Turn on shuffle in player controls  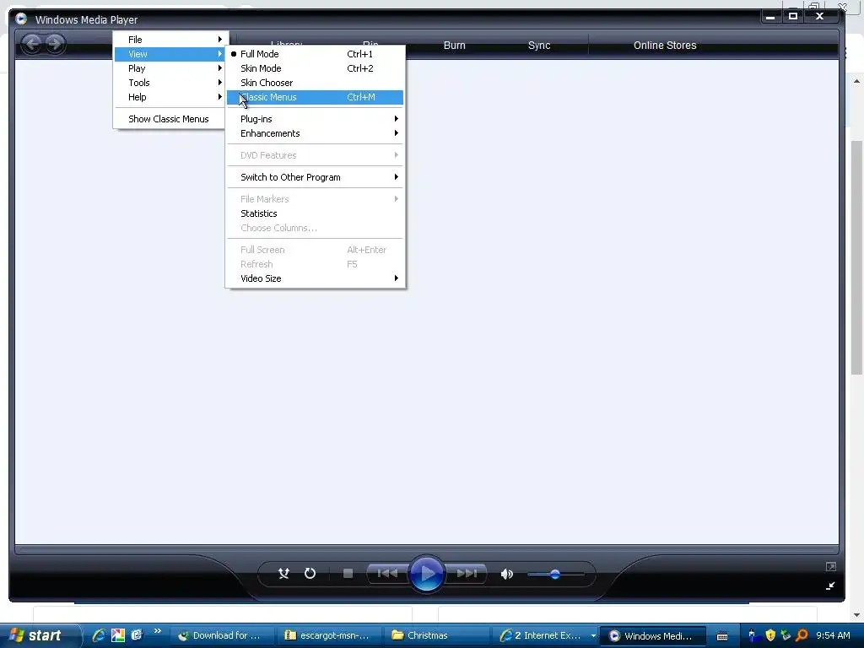tap(283, 574)
